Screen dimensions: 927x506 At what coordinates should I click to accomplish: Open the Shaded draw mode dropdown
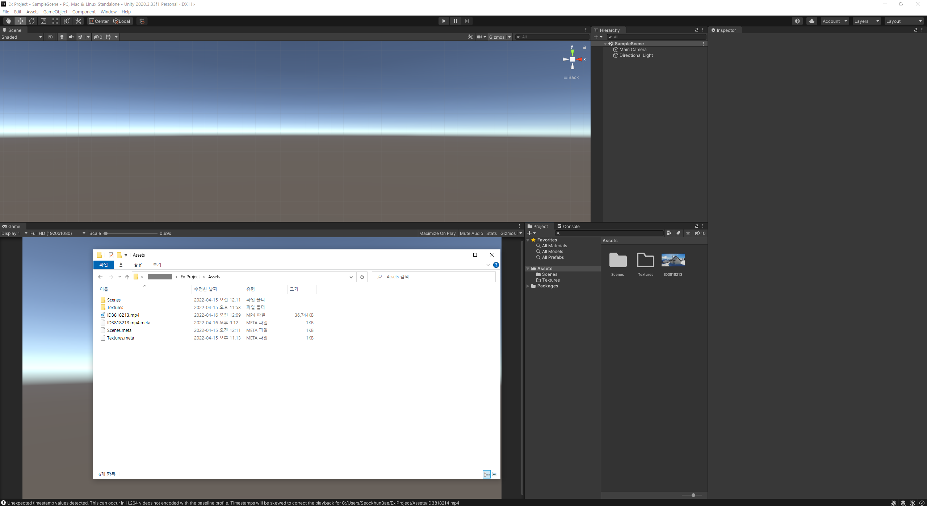22,37
